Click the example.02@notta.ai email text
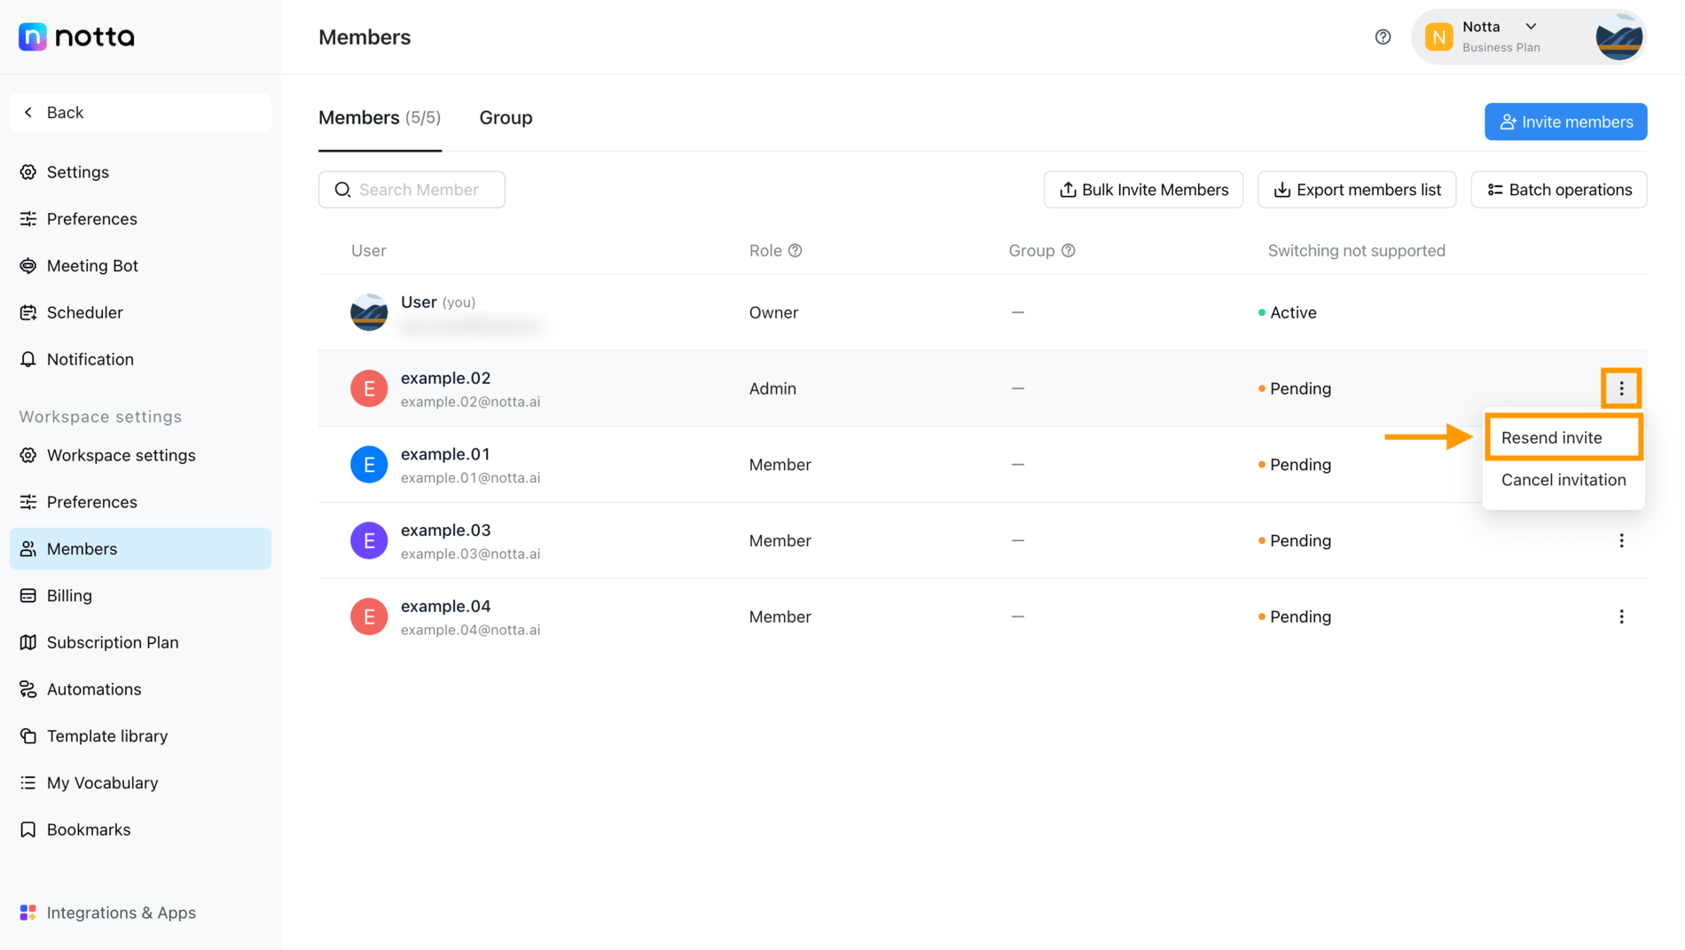 point(470,402)
